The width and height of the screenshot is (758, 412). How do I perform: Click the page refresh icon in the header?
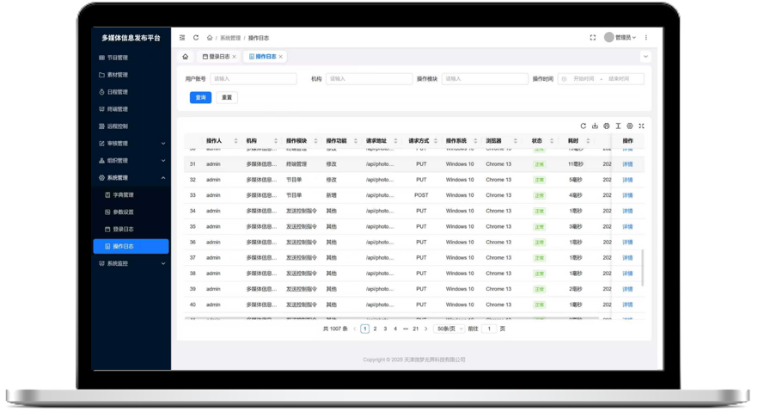click(x=196, y=38)
